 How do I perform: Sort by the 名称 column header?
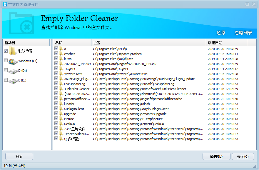pyautogui.click(x=72, y=43)
